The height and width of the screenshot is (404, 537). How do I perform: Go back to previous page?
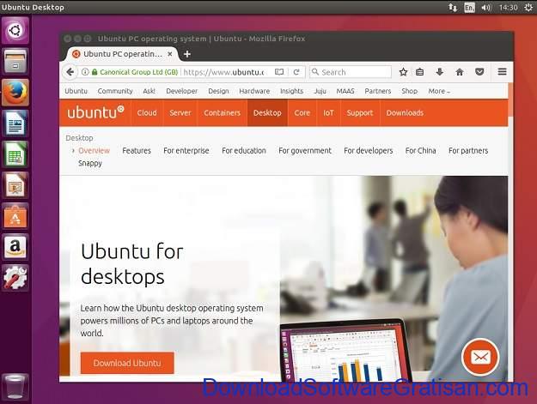pyautogui.click(x=70, y=72)
